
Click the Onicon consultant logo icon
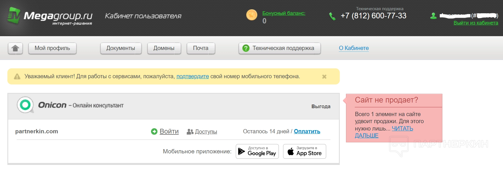point(25,105)
